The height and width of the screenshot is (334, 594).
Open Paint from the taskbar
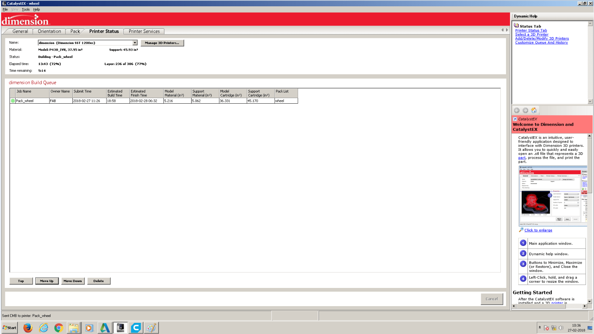pos(151,328)
